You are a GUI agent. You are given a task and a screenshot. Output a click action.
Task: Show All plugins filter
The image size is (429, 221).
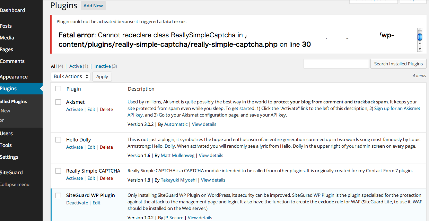tap(54, 66)
